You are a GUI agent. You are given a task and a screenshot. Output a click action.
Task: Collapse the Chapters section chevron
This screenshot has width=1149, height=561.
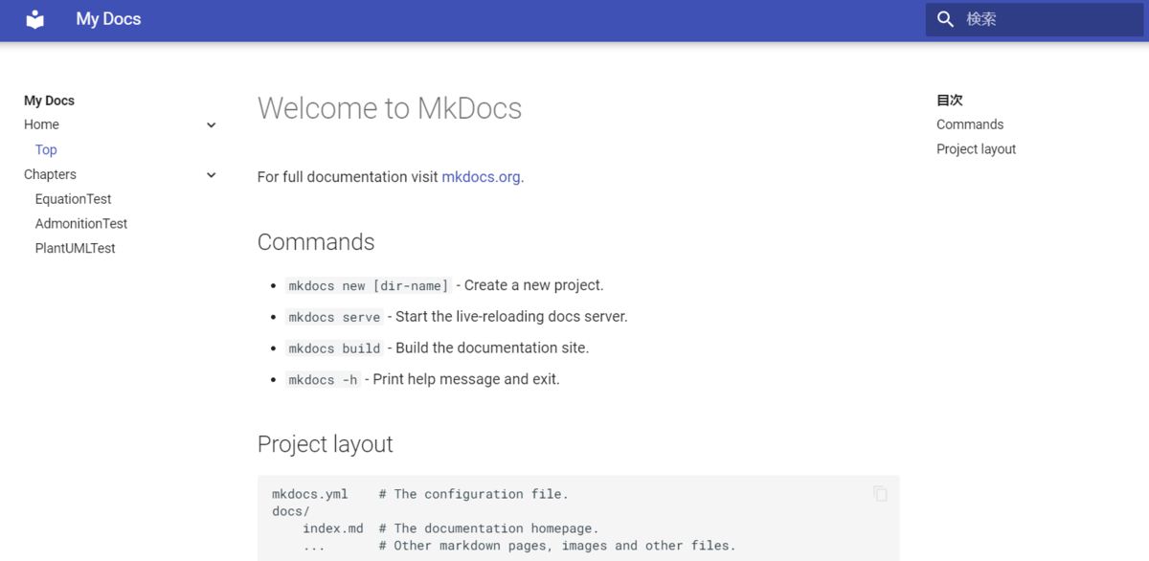tap(212, 175)
